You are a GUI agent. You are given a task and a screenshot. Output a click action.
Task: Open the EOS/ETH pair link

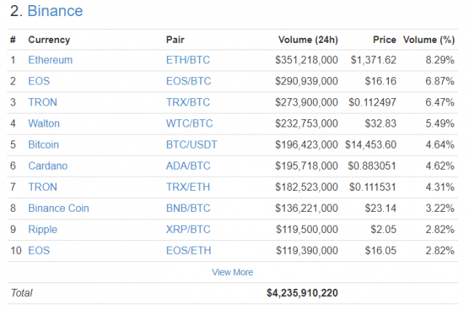pos(189,251)
